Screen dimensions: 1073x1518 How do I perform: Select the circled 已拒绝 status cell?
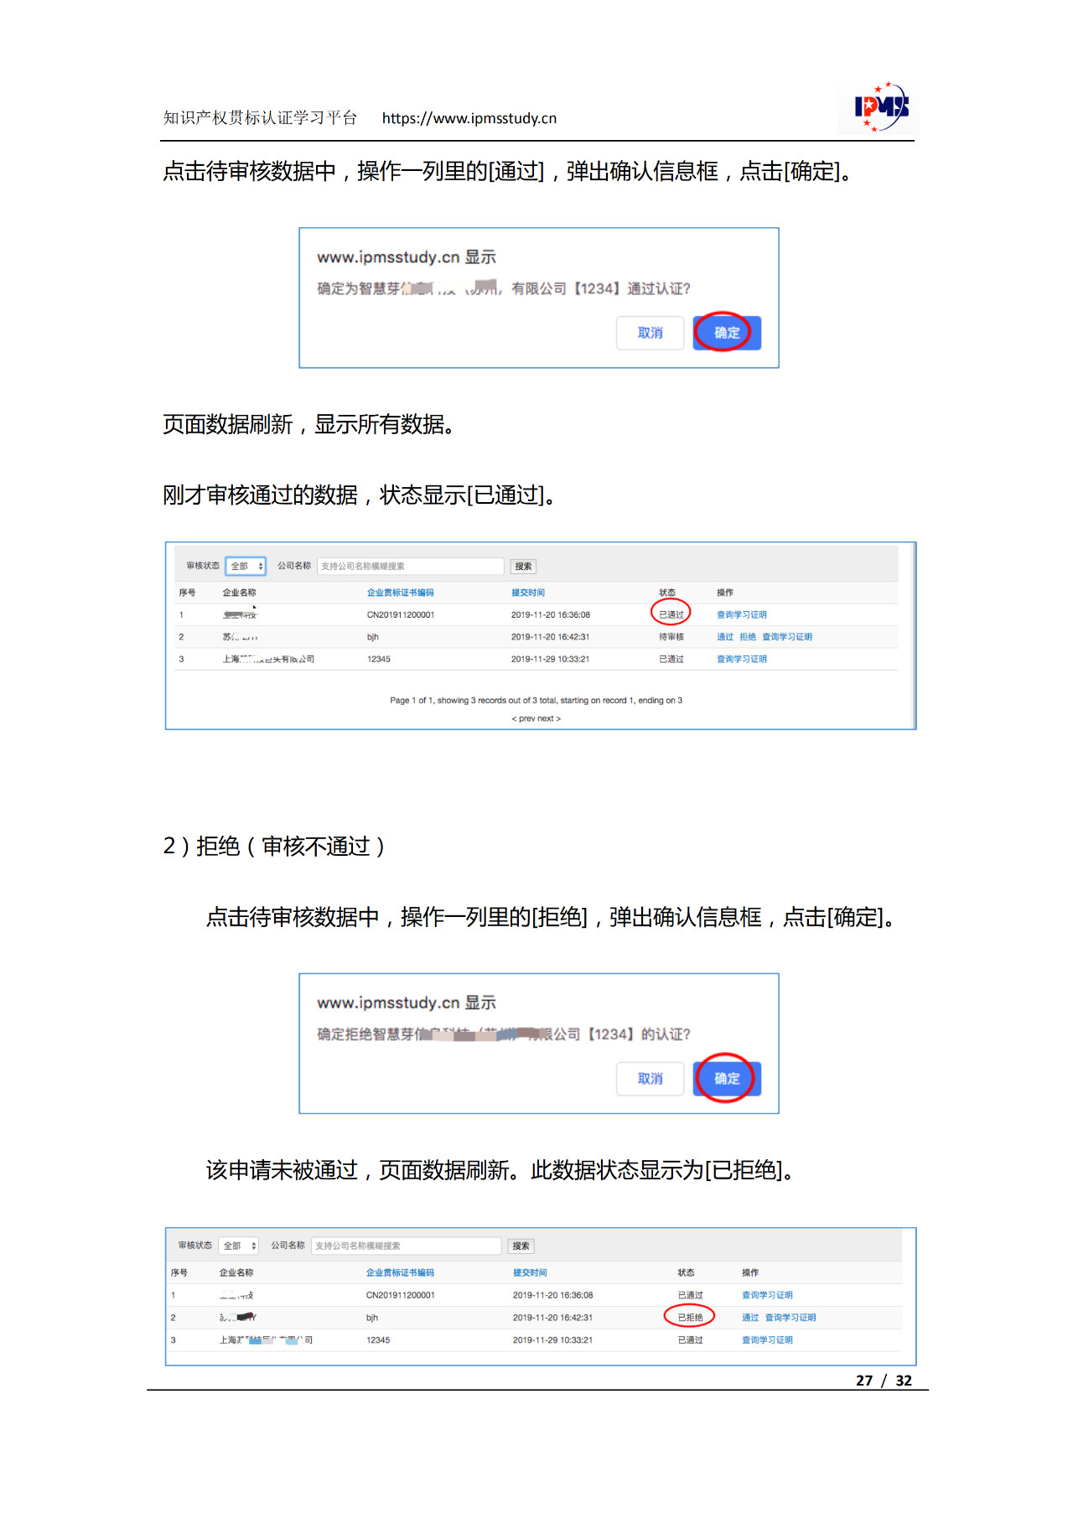[x=690, y=1318]
